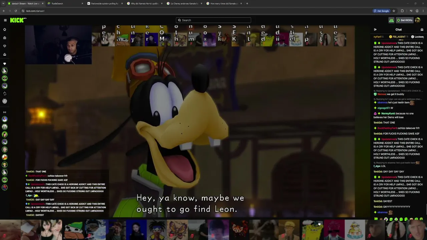The height and width of the screenshot is (240, 427).
Task: Click the solid white heart icon in sidebar
Action: [5, 64]
